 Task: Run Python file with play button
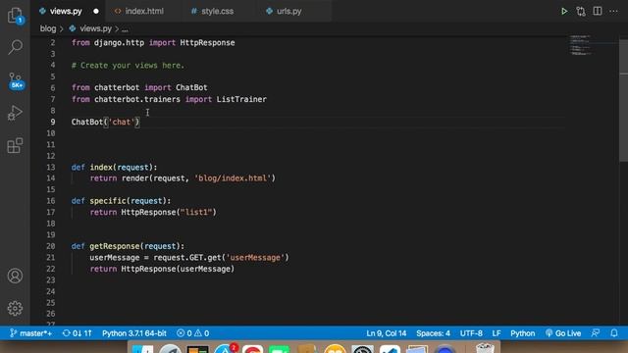coord(564,11)
